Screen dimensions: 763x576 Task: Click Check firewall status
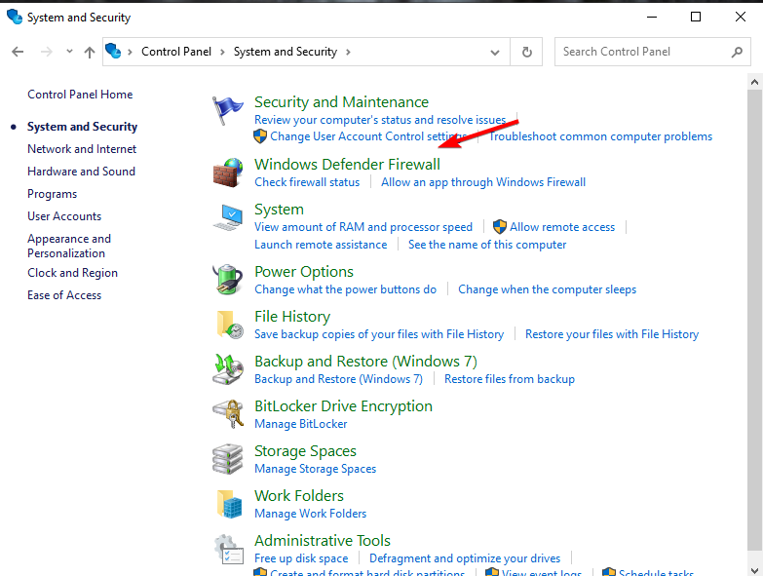[307, 182]
